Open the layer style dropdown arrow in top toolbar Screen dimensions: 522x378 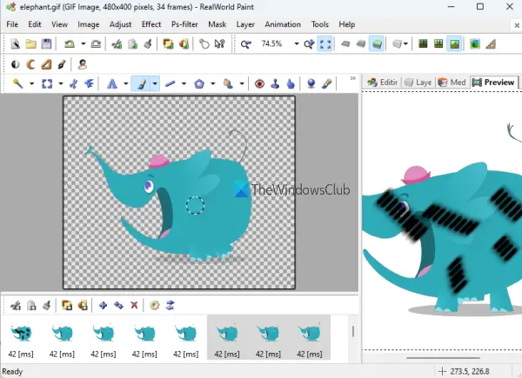point(405,44)
